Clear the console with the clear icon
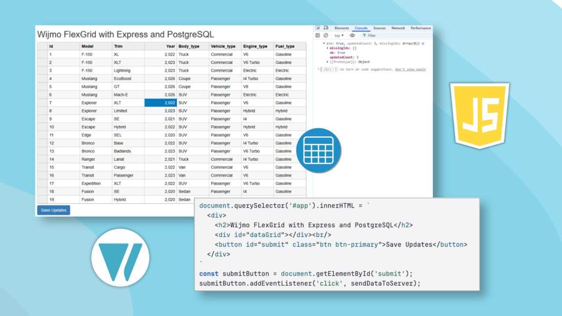 326,36
